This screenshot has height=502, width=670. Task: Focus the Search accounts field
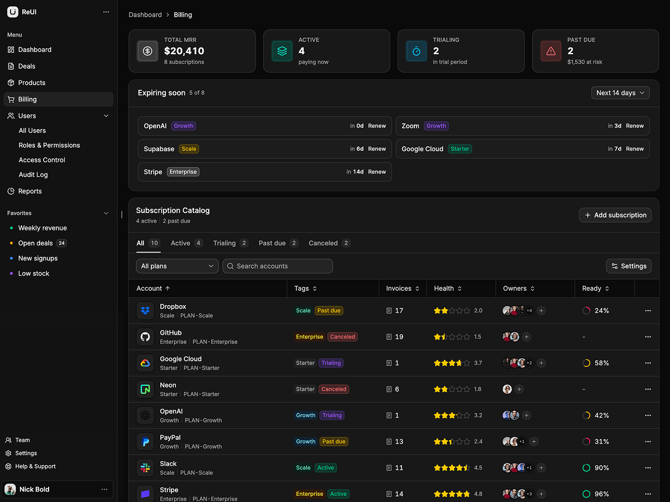[277, 266]
